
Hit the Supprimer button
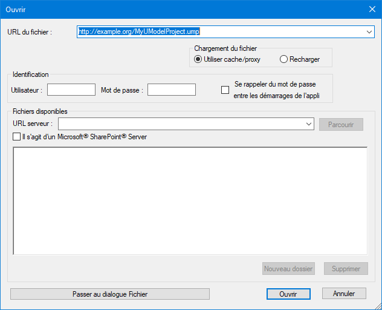click(346, 269)
